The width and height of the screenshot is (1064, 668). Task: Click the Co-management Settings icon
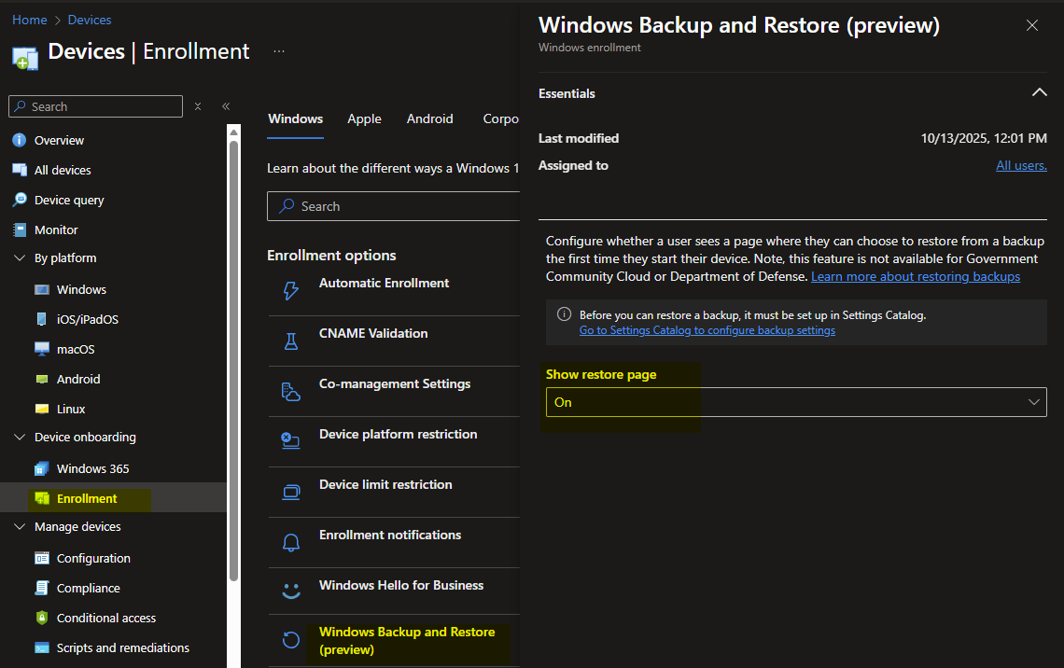click(290, 392)
